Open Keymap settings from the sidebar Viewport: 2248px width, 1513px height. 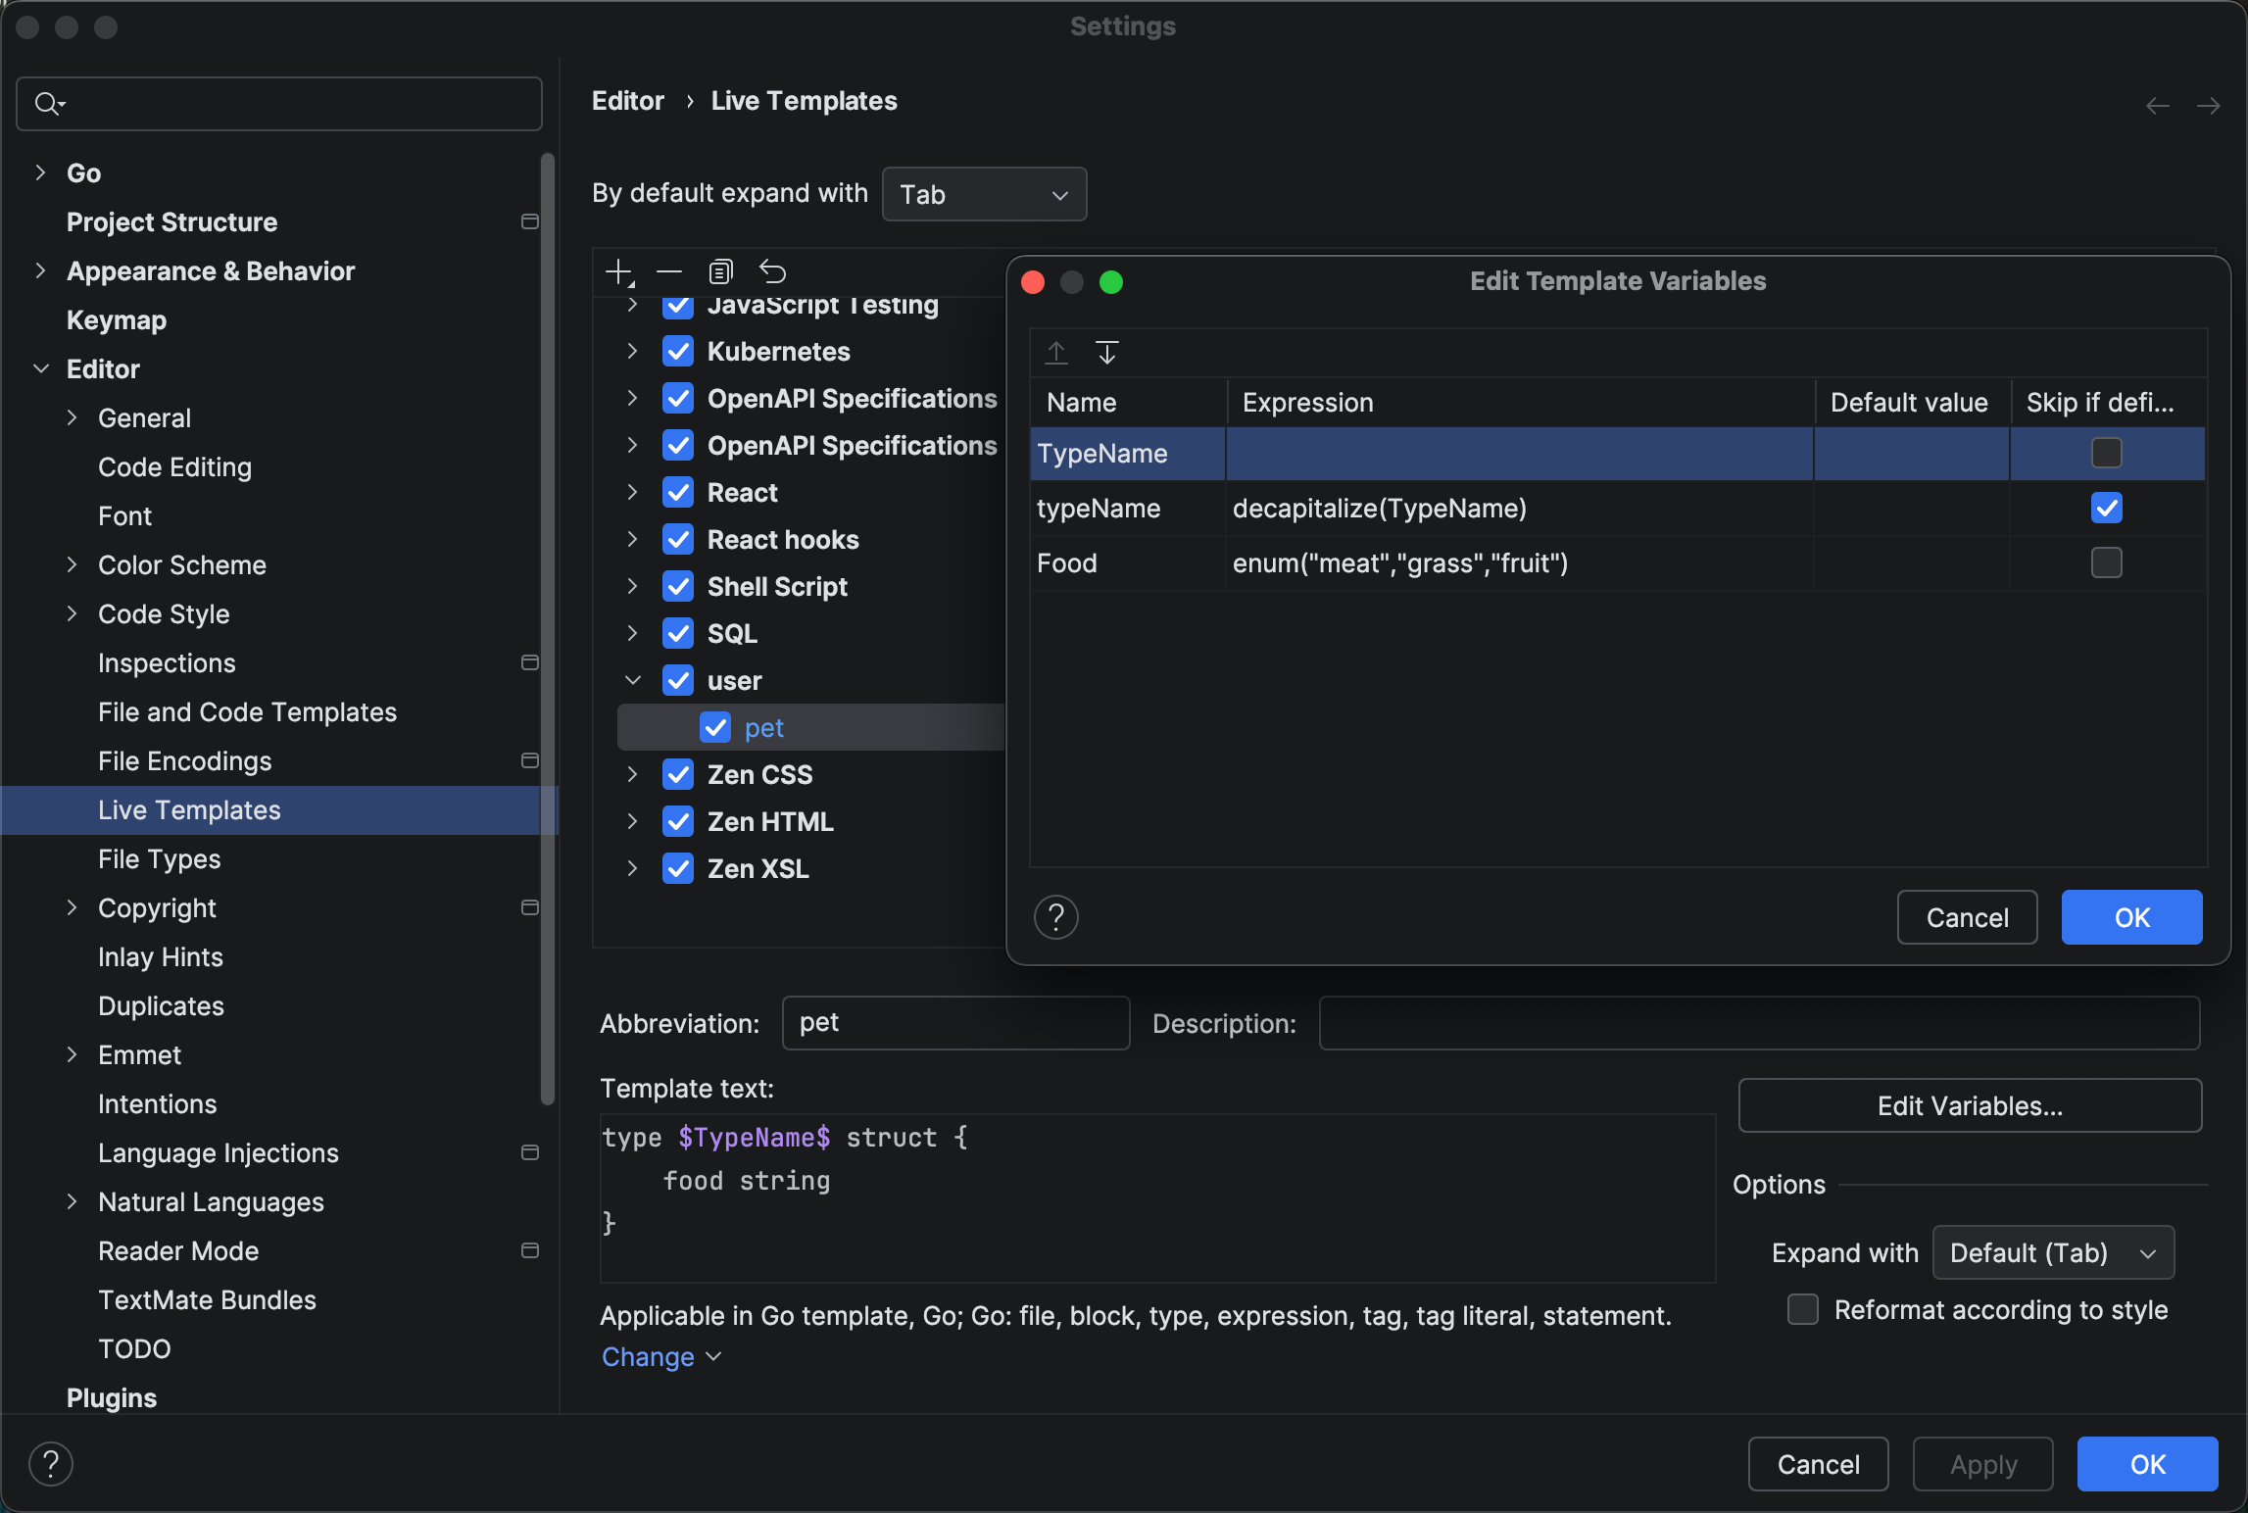tap(116, 319)
